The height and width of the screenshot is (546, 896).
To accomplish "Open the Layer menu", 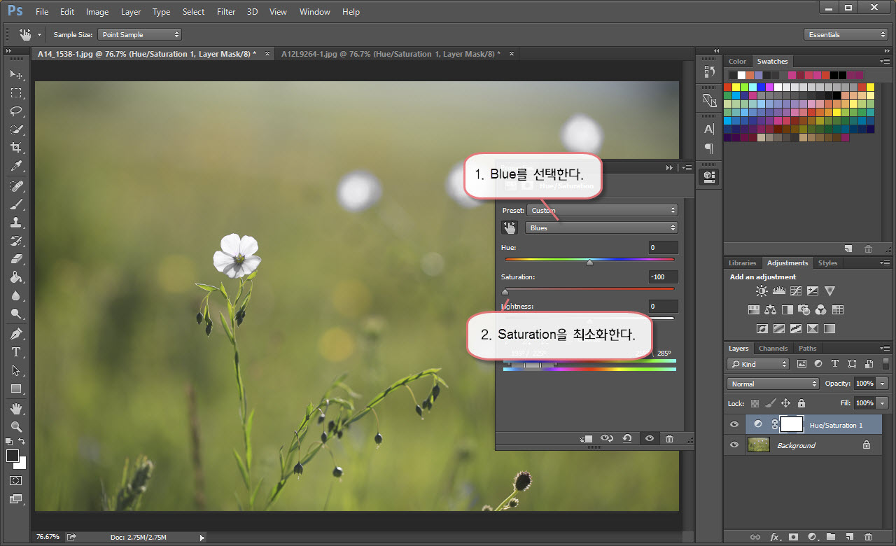I will pos(131,12).
